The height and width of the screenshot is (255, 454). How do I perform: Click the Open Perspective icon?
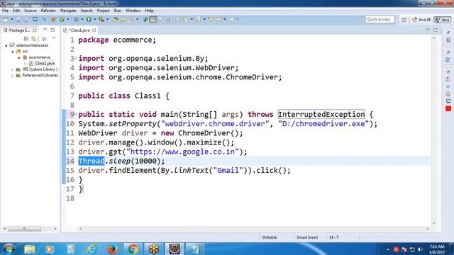click(404, 20)
